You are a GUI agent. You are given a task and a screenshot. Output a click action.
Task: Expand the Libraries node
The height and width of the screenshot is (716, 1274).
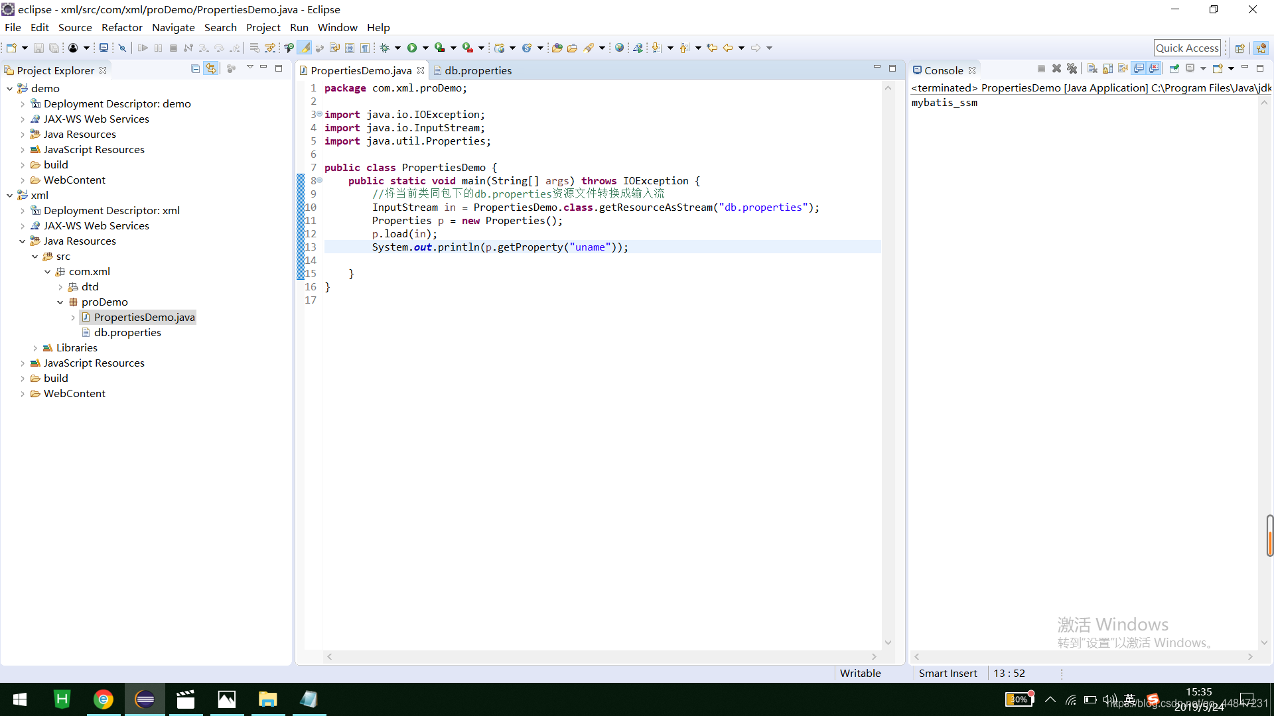(35, 348)
